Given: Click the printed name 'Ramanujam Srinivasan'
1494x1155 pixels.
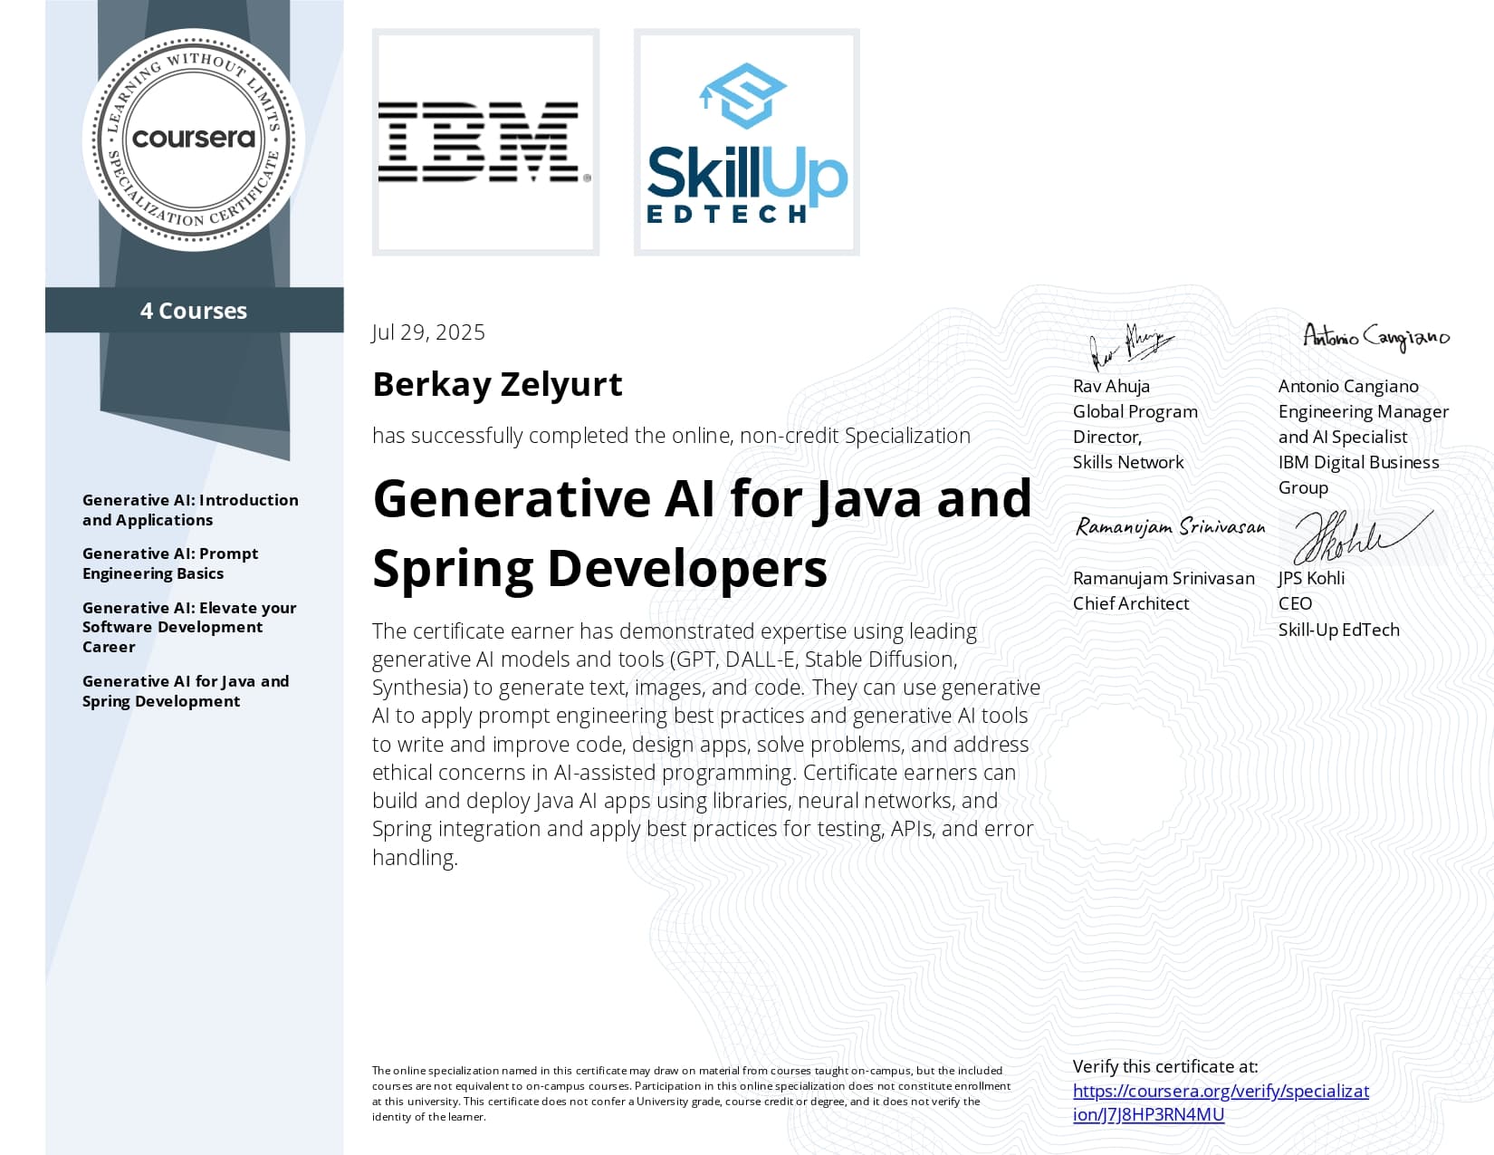Looking at the screenshot, I should [1164, 578].
